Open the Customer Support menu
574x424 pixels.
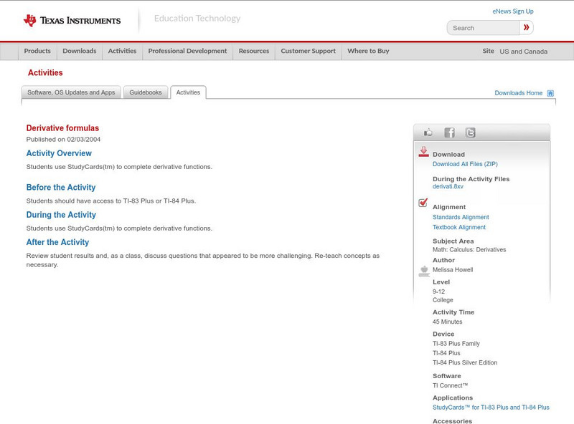click(x=307, y=51)
